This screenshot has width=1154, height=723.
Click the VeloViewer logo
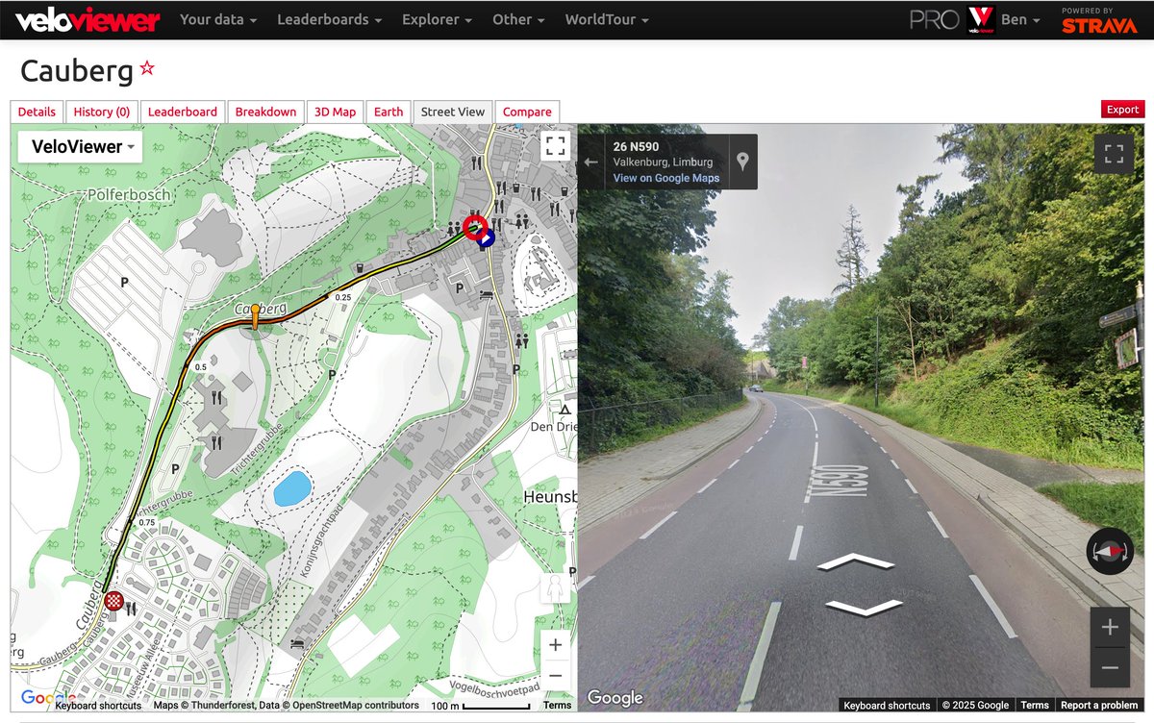88,19
